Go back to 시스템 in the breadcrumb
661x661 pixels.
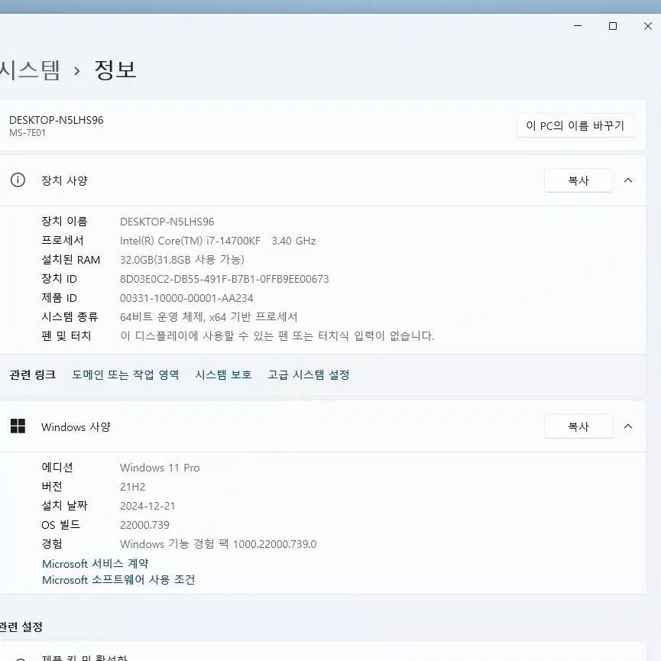(x=30, y=70)
